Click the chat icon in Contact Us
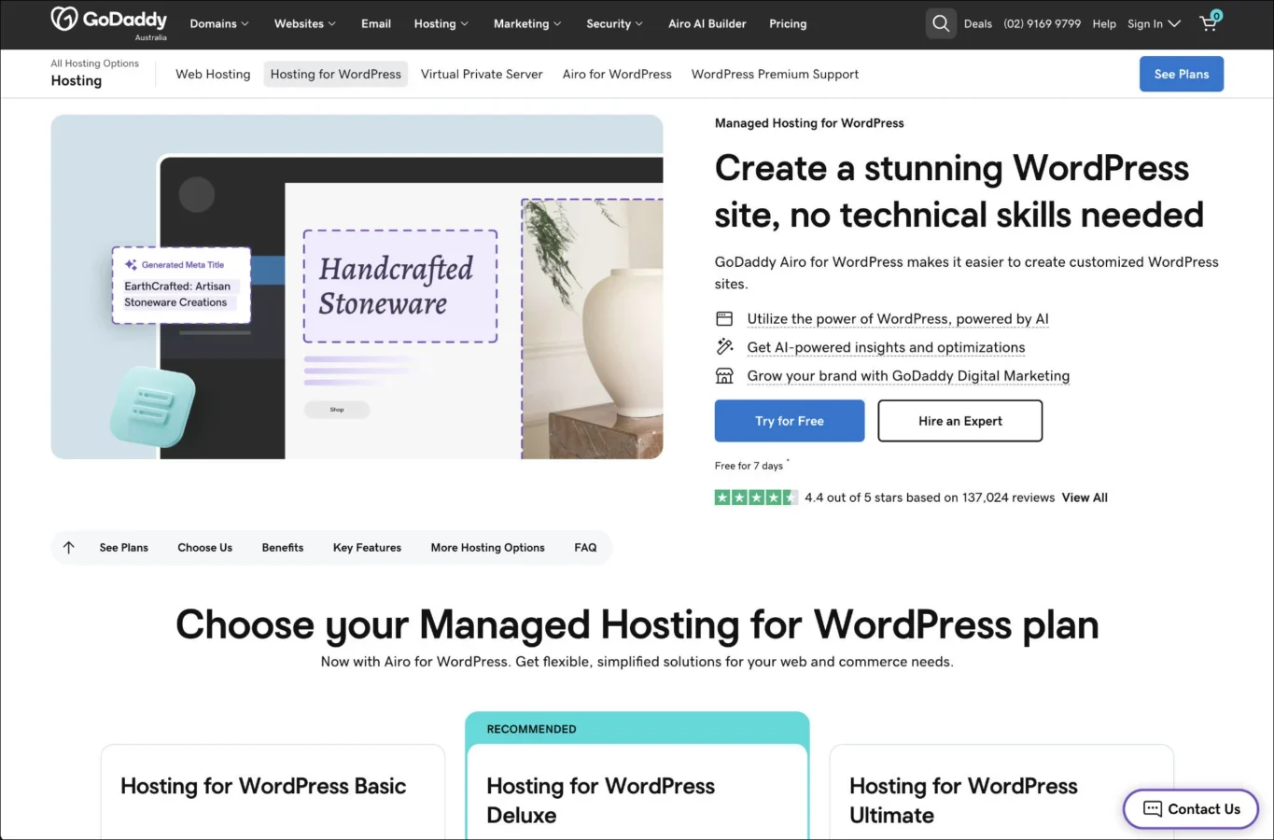Screen dimensions: 1274x840 (1153, 809)
